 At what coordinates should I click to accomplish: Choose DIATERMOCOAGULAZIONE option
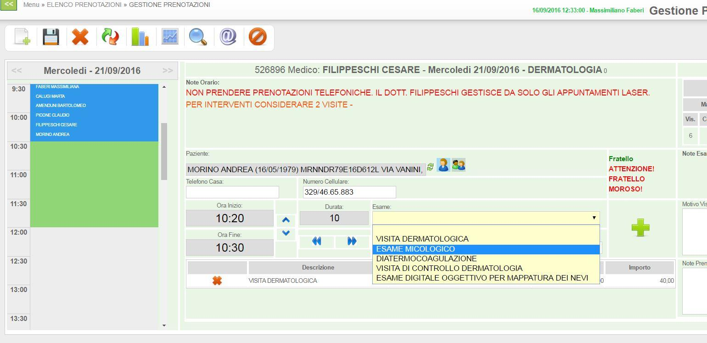click(486, 259)
